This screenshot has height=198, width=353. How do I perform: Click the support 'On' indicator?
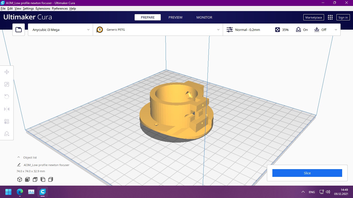click(x=302, y=30)
